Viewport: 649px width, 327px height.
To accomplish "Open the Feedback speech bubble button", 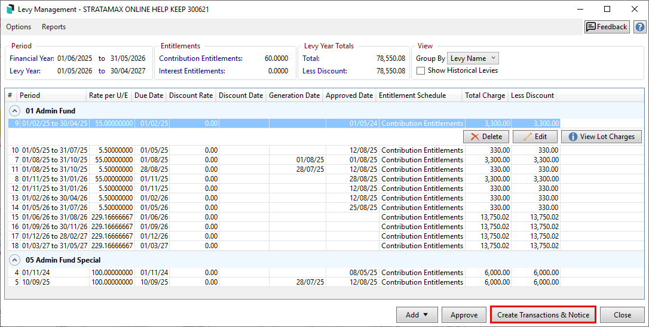I will [x=607, y=27].
